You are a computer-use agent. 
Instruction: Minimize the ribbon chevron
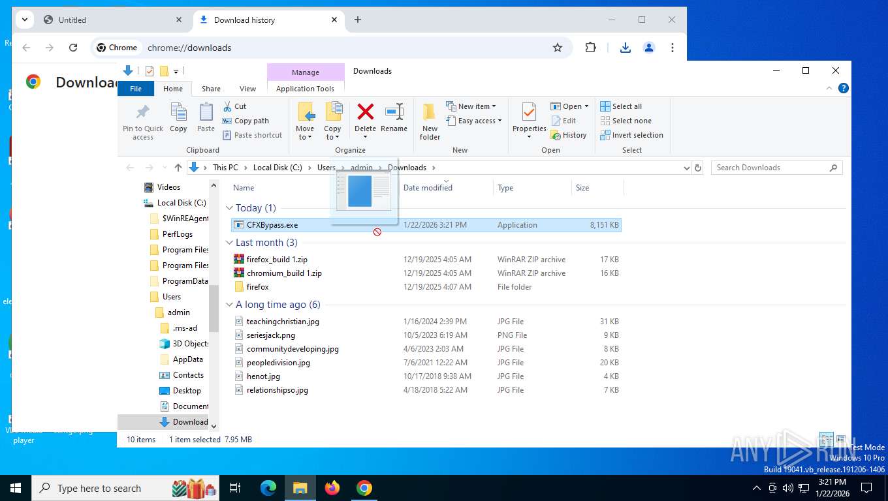(x=829, y=89)
